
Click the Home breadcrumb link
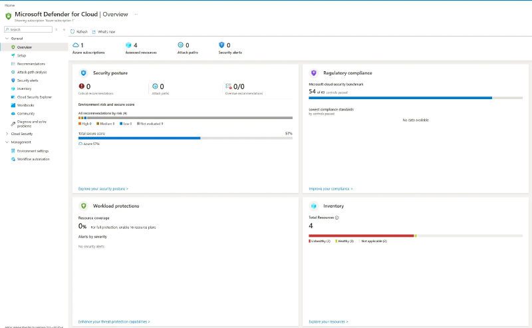[x=9, y=5]
